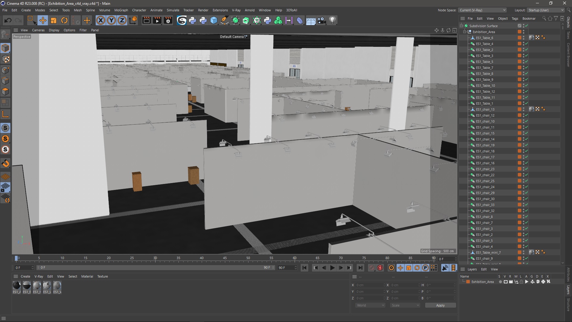Open Material manager Create menu

tap(25, 276)
